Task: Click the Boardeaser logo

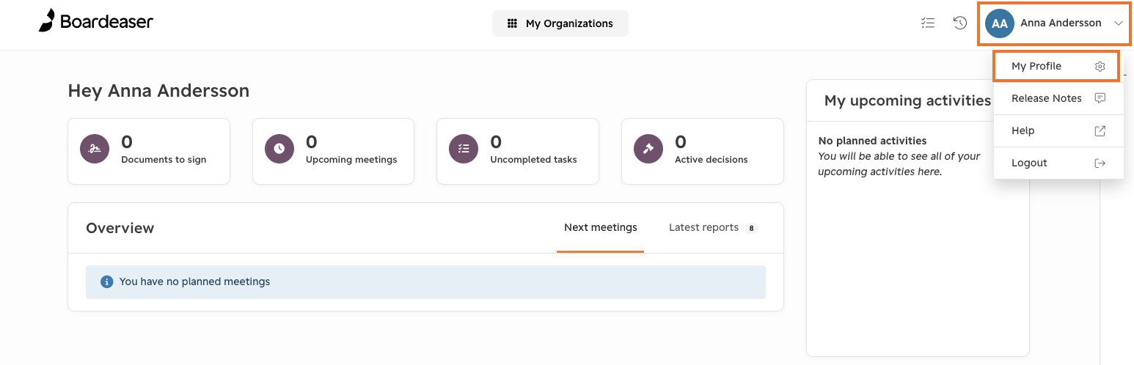Action: point(96,21)
